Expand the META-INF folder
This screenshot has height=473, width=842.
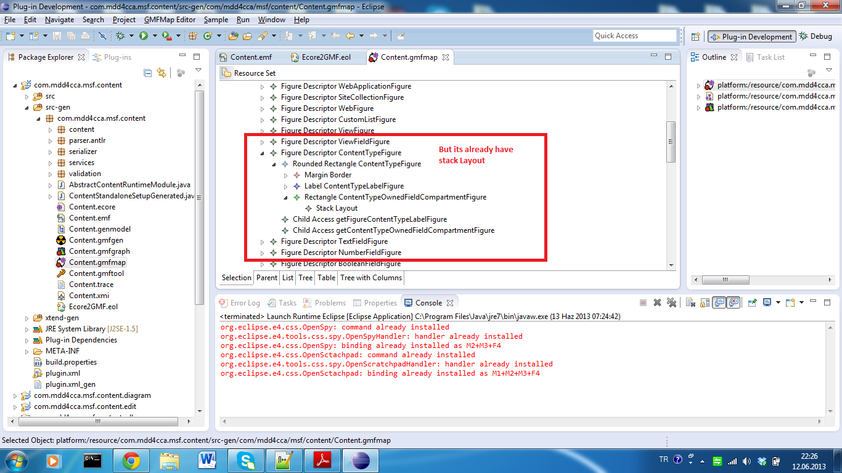click(27, 351)
